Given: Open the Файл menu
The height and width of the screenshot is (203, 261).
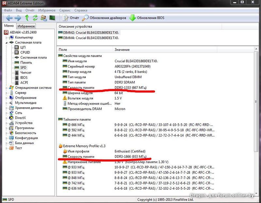Looking at the screenshot, I should (8, 10).
